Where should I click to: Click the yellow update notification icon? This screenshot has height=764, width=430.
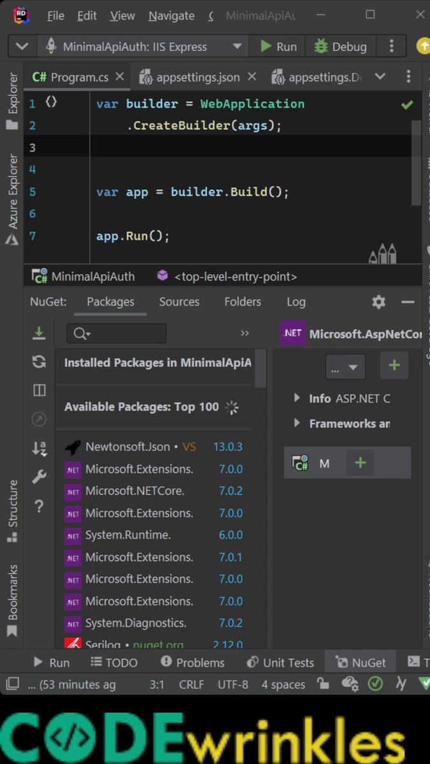[x=423, y=46]
